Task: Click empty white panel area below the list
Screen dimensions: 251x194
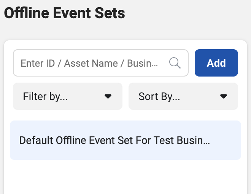Action: click(x=125, y=177)
